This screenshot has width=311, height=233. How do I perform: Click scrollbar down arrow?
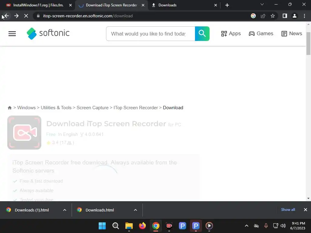pyautogui.click(x=308, y=198)
